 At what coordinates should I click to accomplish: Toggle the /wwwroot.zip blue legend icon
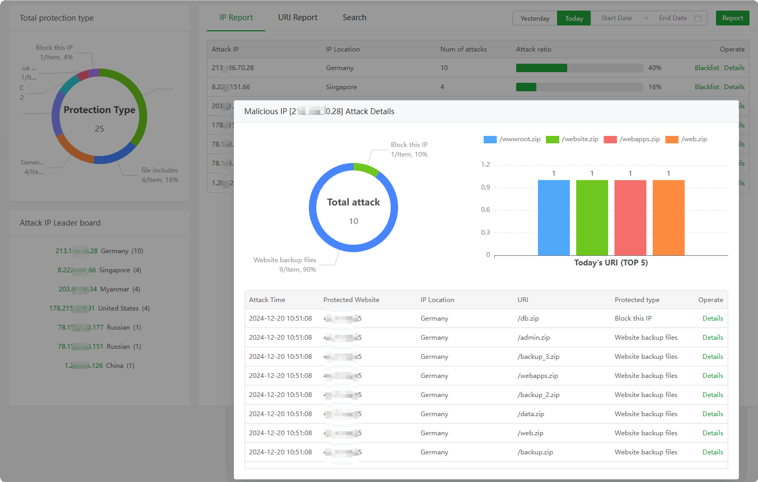coord(490,140)
